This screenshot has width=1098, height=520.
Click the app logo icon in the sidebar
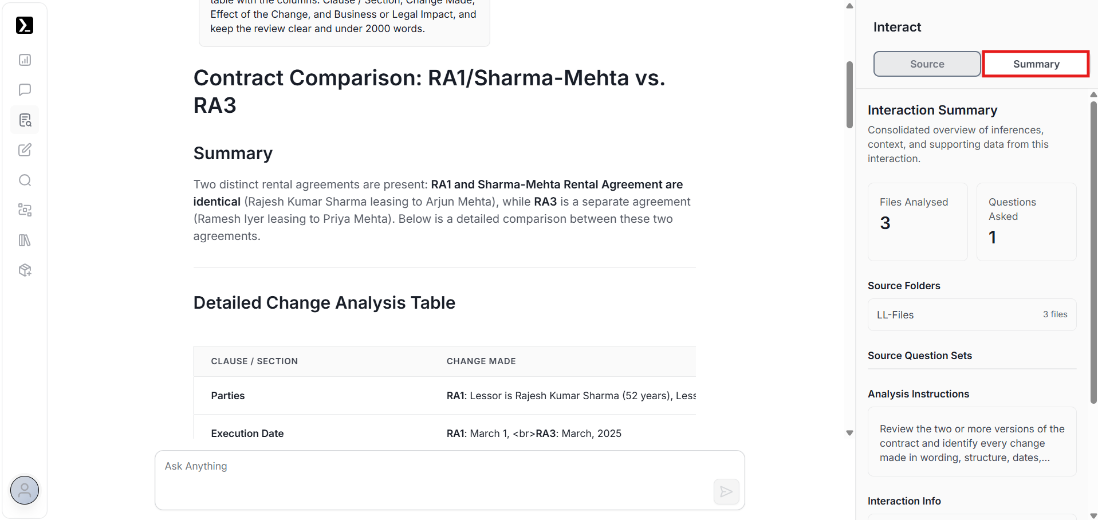[x=25, y=25]
